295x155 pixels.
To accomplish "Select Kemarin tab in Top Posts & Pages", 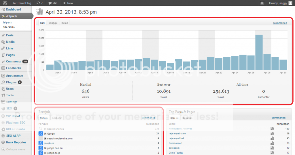I will pyautogui.click(x=187, y=118).
